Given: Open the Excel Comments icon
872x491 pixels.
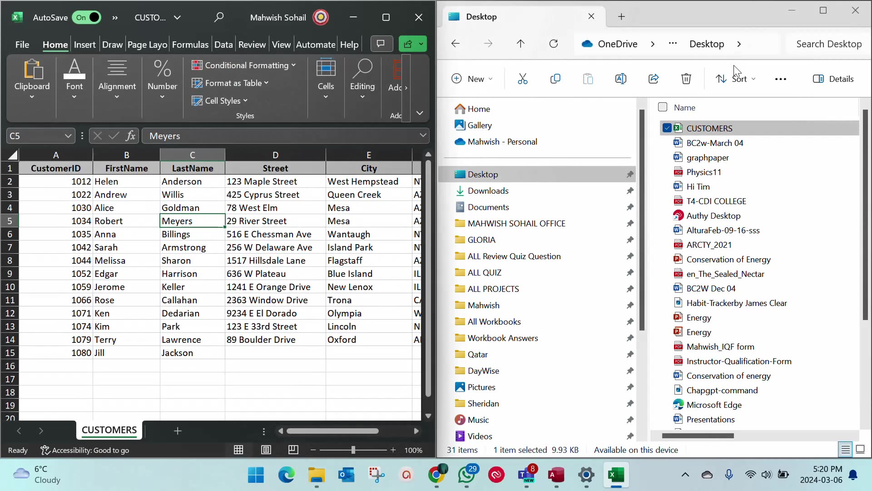Looking at the screenshot, I should 381,44.
